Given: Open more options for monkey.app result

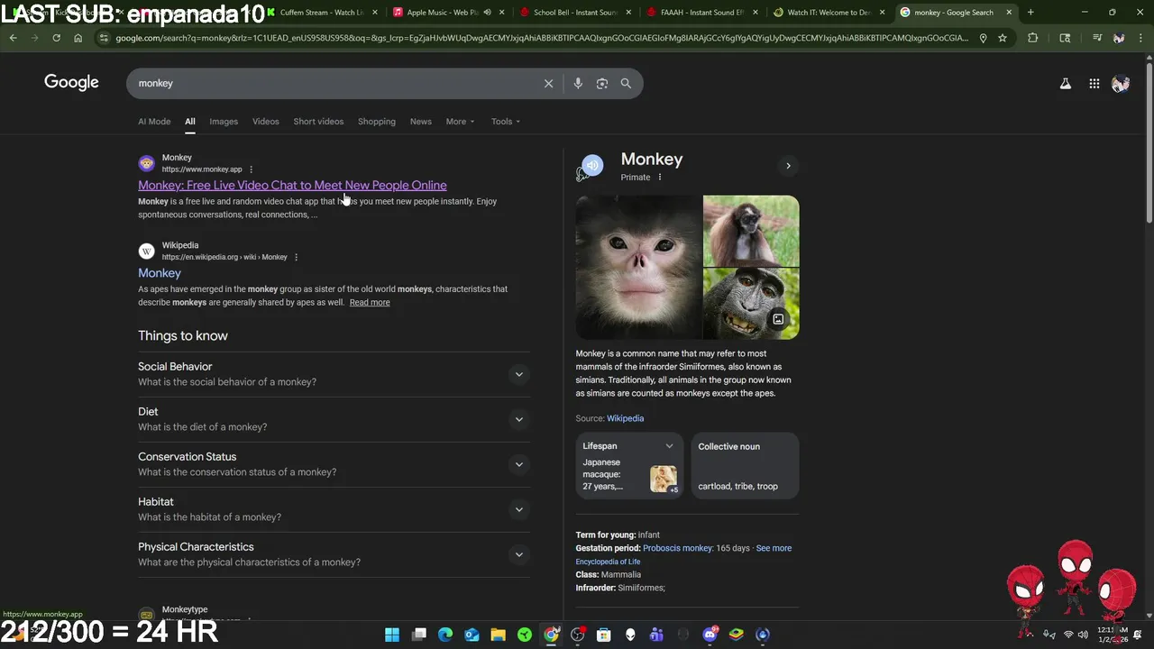Looking at the screenshot, I should tap(251, 169).
